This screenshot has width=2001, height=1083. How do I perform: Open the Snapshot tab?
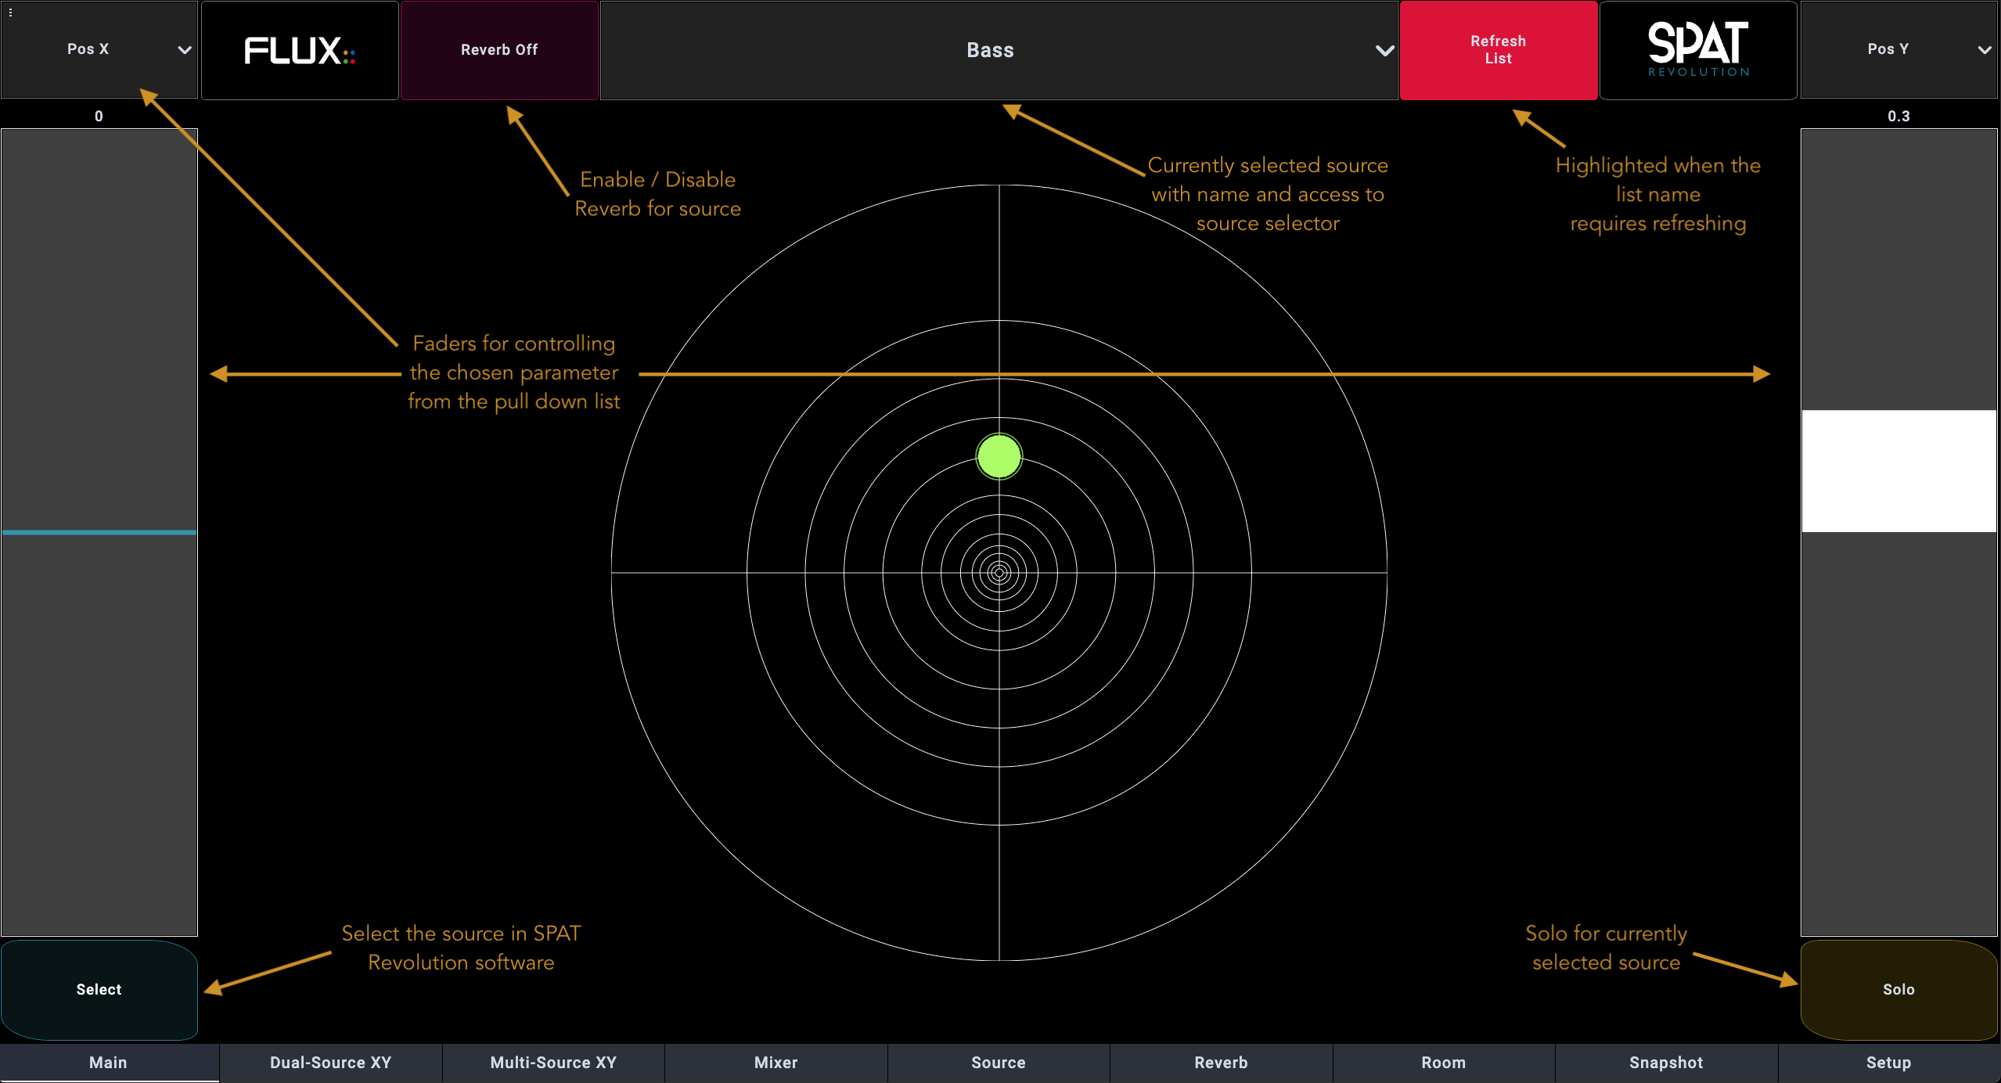tap(1665, 1063)
